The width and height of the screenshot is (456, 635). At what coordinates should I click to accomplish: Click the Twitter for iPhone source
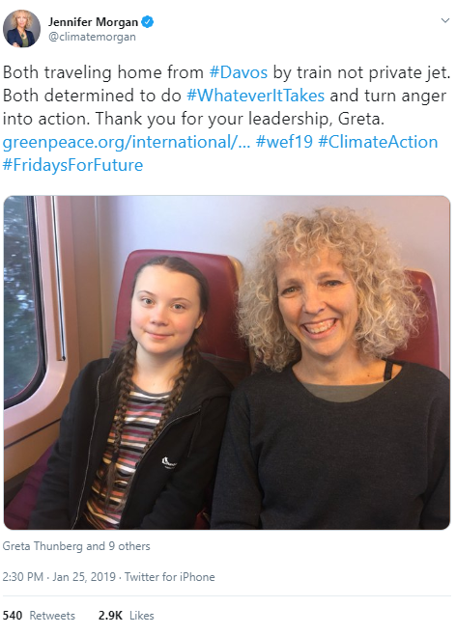[169, 577]
